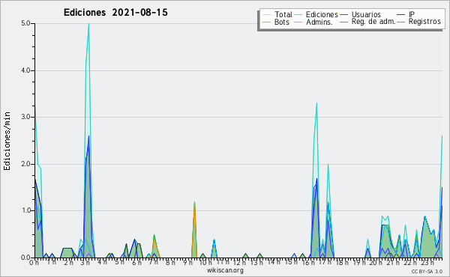Click the 3.0 y-axis value label
The width and height of the screenshot is (450, 277).
coord(25,117)
